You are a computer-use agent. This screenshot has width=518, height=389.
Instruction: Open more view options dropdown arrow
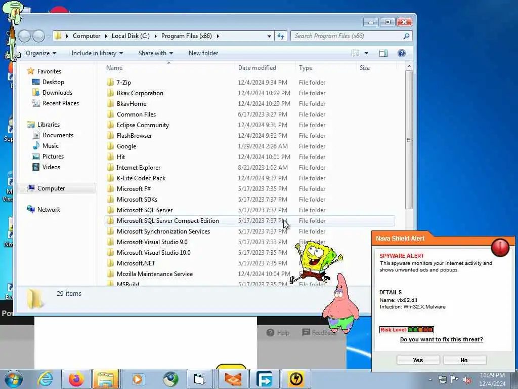click(366, 53)
